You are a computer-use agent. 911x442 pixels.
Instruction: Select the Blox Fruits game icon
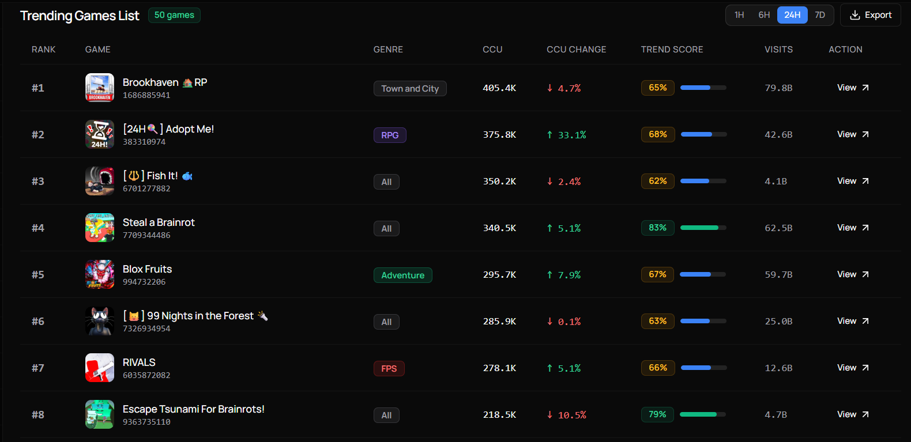[100, 274]
